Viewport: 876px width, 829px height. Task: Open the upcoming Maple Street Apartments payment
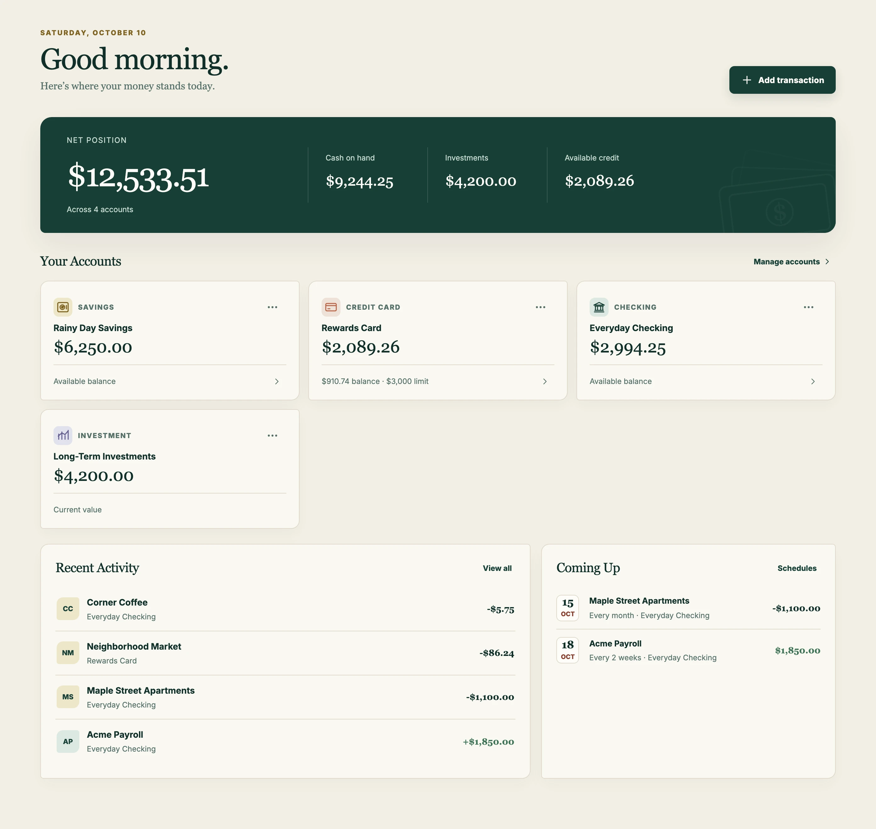pos(688,608)
